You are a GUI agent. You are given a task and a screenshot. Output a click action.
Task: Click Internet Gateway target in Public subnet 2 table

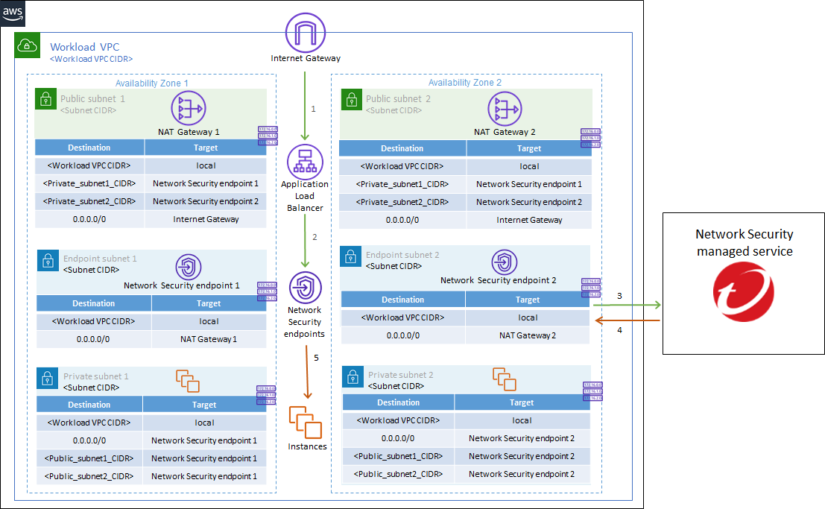[x=529, y=220]
